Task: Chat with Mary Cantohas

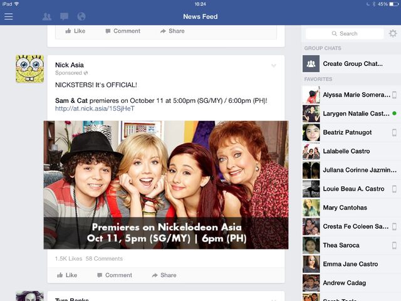Action: click(x=352, y=208)
